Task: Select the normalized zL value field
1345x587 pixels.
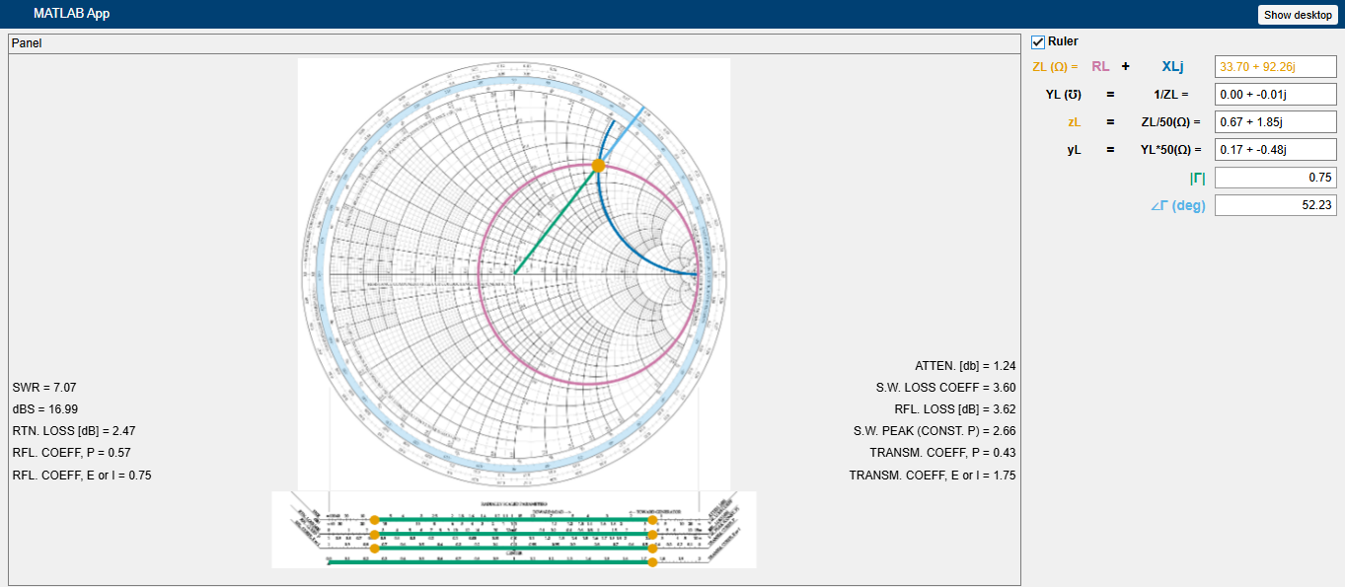Action: [1275, 121]
